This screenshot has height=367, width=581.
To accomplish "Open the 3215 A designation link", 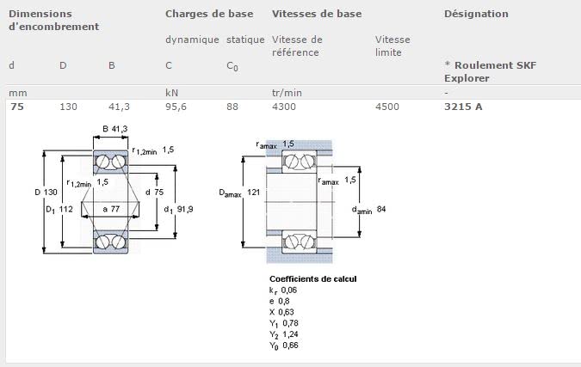I will click(463, 107).
